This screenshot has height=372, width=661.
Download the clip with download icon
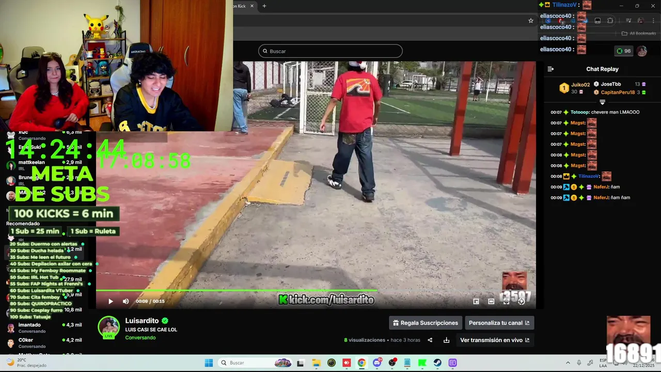[446, 340]
